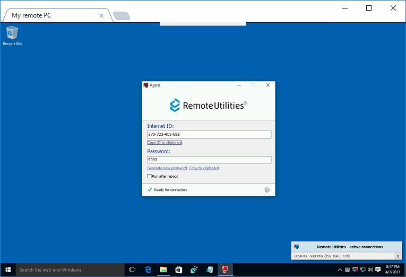Open the Recycle Bin desktop icon
Viewport: 406px width, 277px height.
point(12,36)
